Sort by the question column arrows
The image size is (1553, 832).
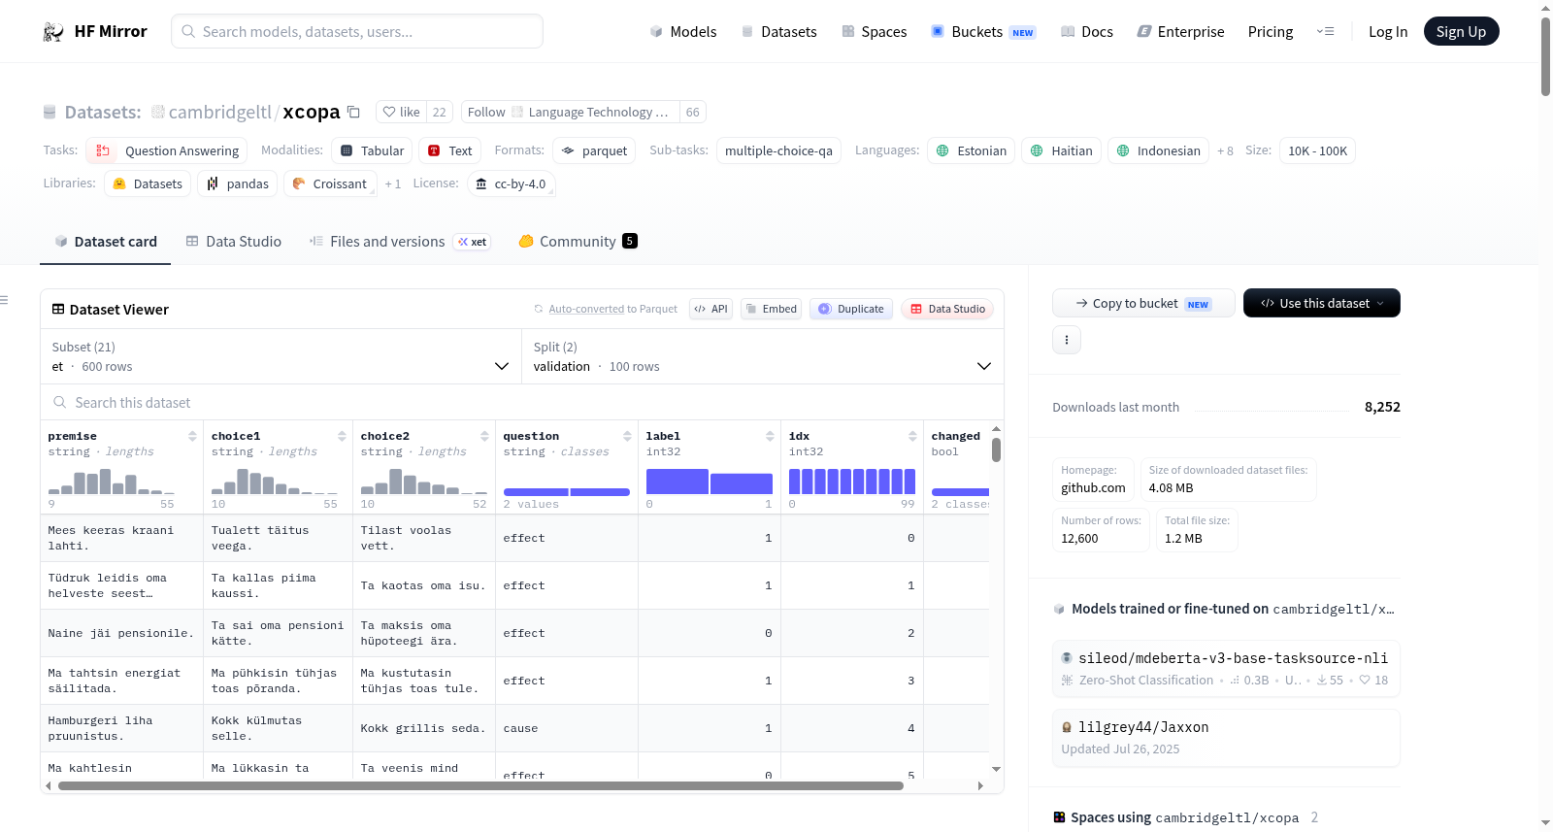pos(627,436)
